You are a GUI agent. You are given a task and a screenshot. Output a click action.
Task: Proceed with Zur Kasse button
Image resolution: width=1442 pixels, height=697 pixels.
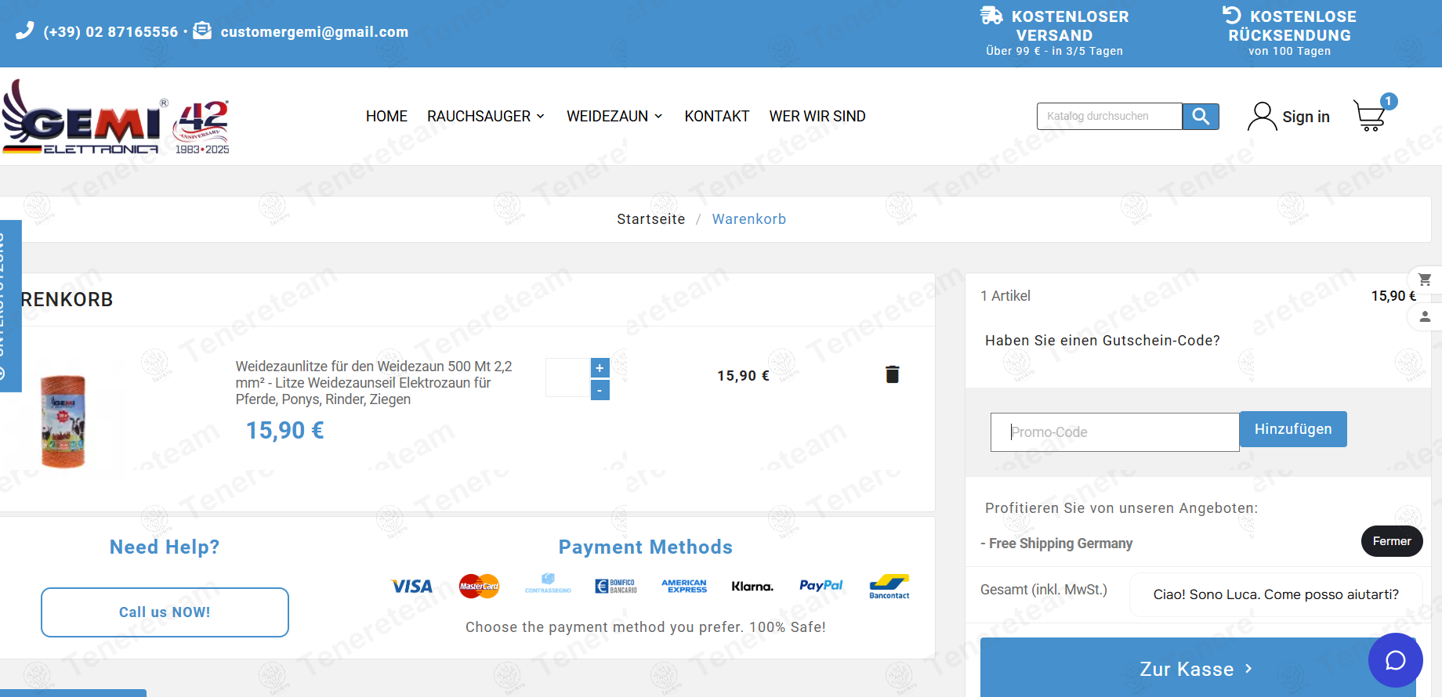coord(1197,668)
